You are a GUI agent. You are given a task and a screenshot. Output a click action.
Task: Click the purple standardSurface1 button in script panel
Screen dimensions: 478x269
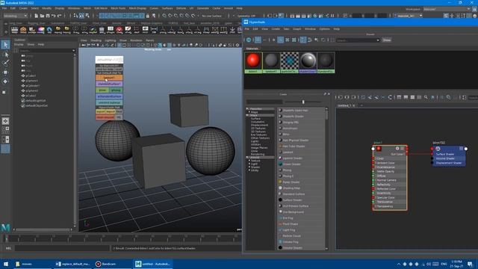[109, 84]
